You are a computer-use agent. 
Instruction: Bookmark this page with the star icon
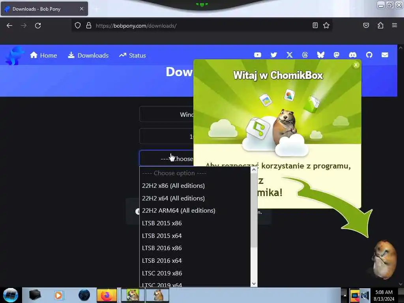coord(326,25)
